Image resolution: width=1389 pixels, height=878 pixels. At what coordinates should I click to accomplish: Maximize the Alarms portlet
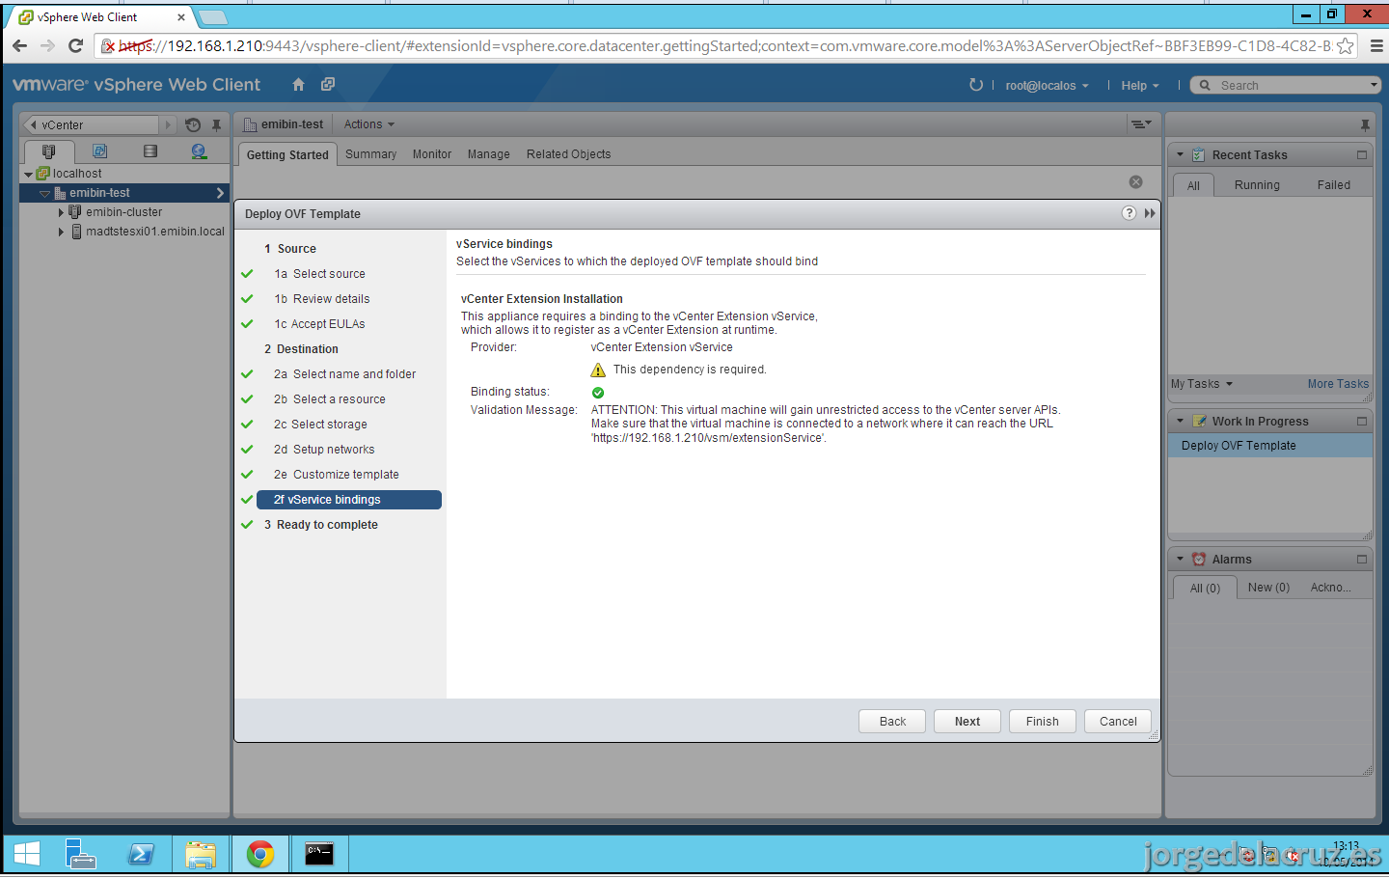[x=1362, y=560]
